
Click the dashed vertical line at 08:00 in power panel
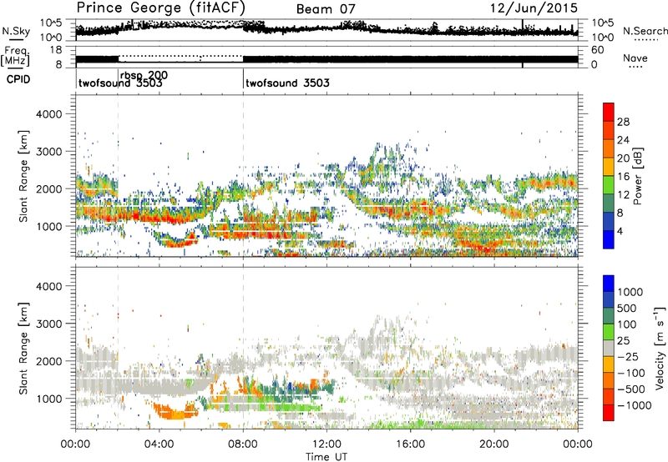coord(243,175)
